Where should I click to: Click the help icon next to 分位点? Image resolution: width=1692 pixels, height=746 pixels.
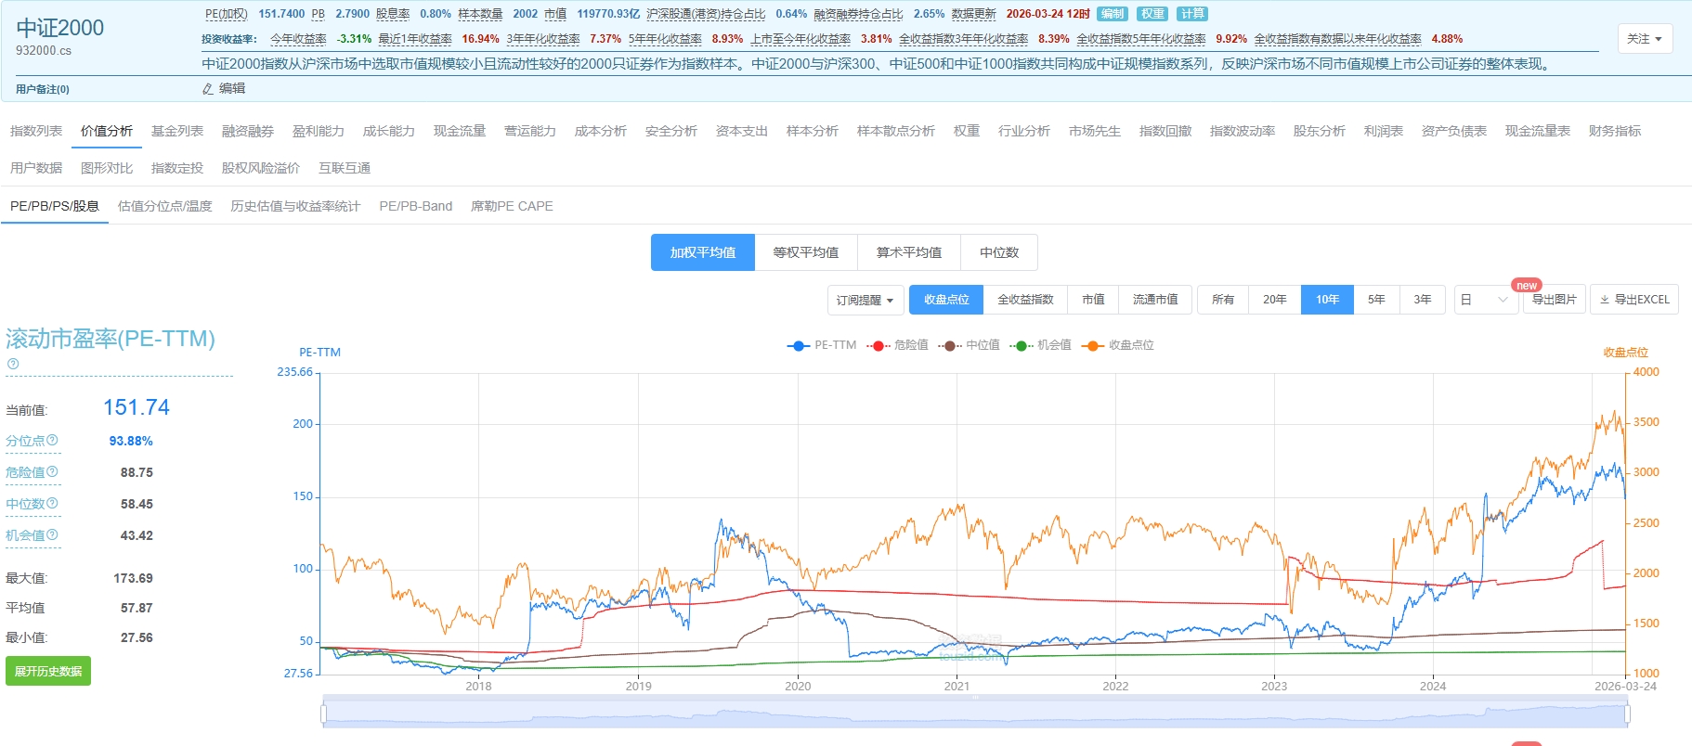point(52,440)
